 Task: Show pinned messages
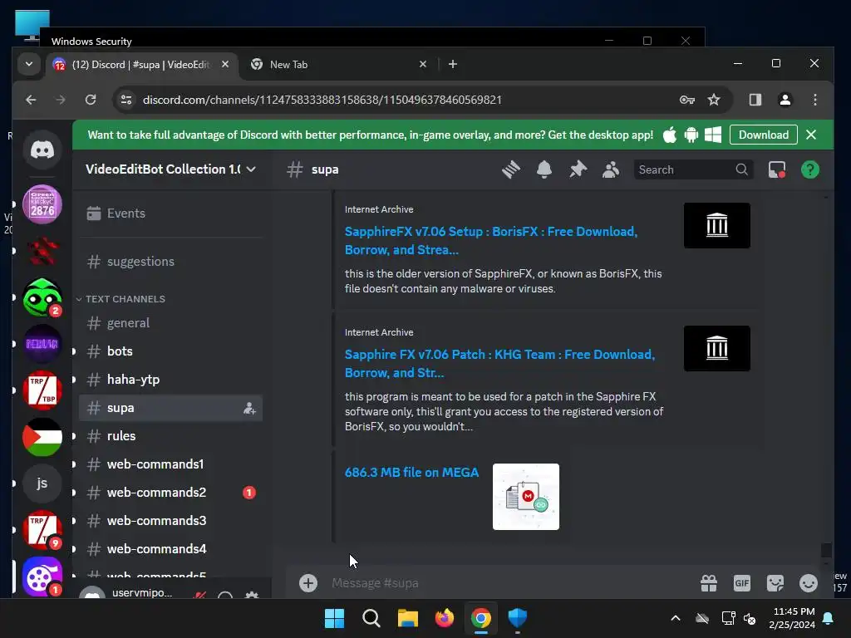578,169
